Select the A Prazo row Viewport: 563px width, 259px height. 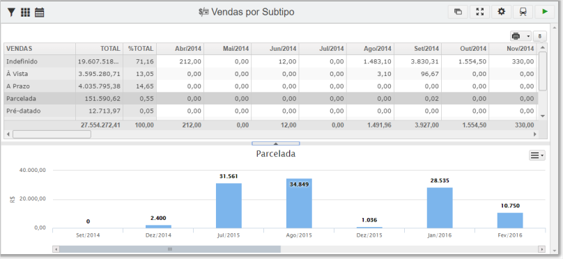coord(271,86)
